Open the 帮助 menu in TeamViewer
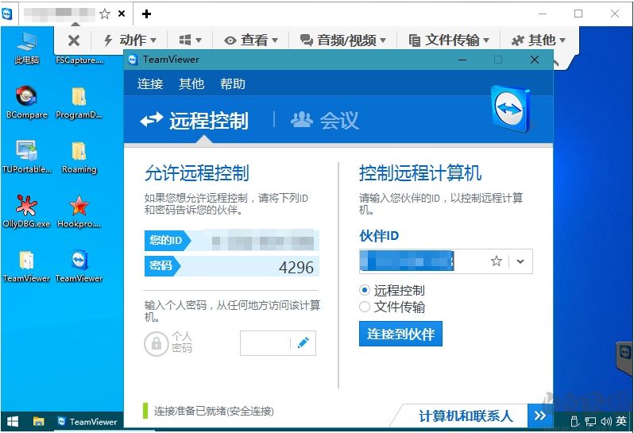Image resolution: width=634 pixels, height=433 pixels. (233, 83)
